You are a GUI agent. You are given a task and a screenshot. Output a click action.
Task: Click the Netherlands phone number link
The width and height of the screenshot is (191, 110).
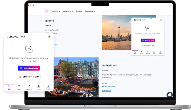click(108, 86)
